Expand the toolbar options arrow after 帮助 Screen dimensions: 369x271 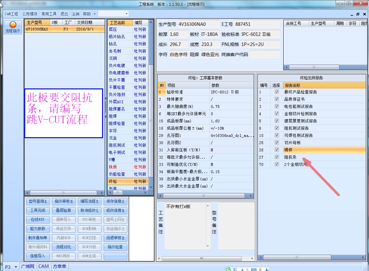95,14
